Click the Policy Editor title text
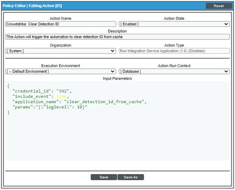 click(32, 6)
